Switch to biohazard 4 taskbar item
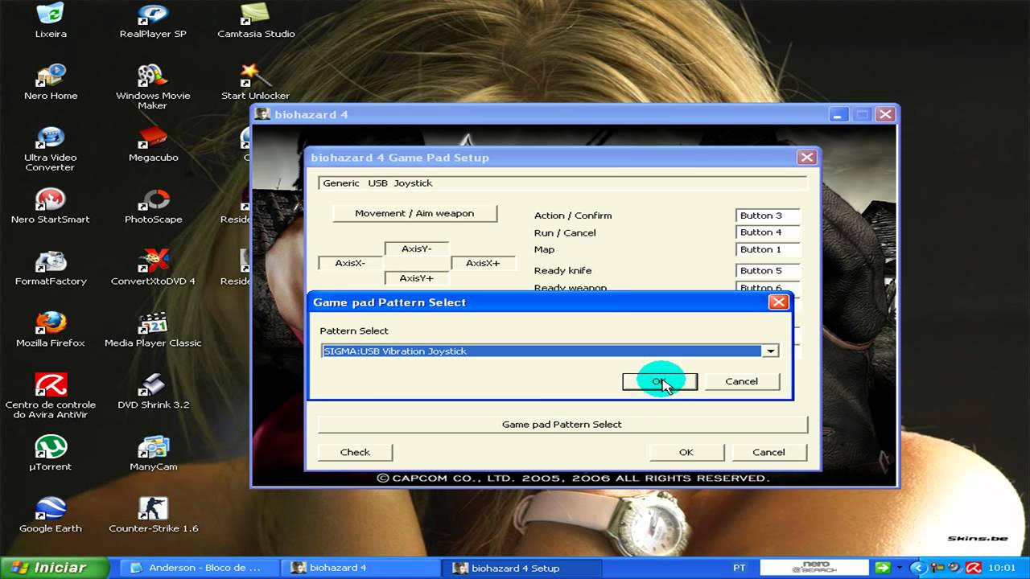Image resolution: width=1030 pixels, height=579 pixels. pos(359,568)
